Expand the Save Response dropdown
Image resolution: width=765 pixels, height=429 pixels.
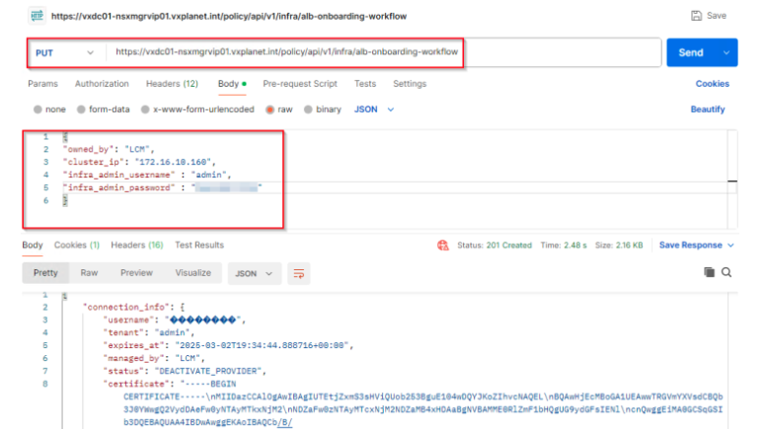tap(728, 245)
